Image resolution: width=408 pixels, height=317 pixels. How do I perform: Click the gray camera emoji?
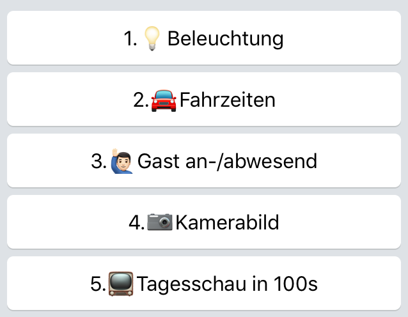[x=160, y=222]
